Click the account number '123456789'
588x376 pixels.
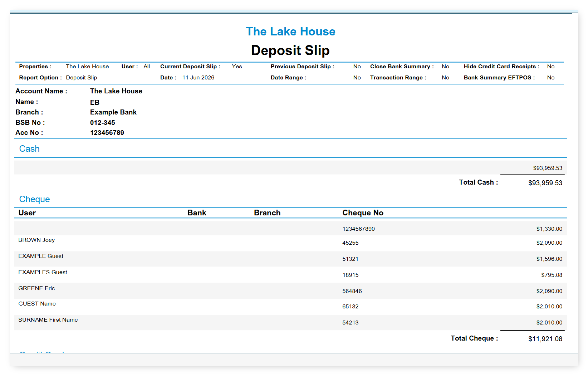tap(107, 133)
